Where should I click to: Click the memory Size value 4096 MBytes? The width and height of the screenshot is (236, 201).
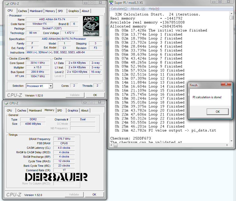(33, 124)
